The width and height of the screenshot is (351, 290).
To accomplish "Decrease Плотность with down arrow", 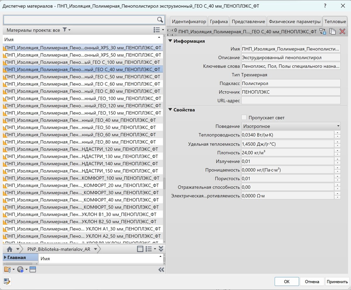I will [x=338, y=154].
